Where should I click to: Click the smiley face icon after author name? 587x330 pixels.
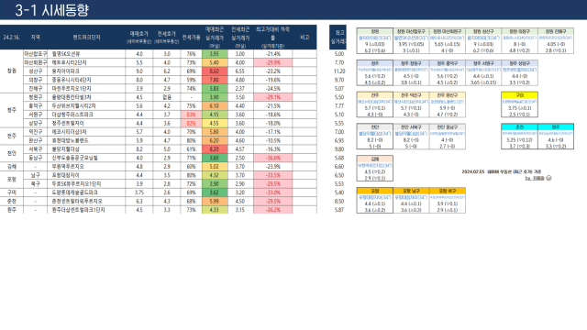[x=548, y=178]
